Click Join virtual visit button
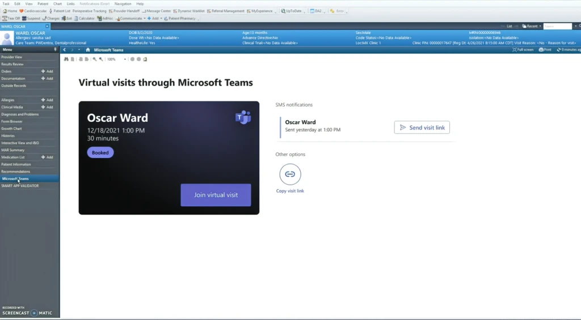581x320 pixels. click(x=216, y=195)
